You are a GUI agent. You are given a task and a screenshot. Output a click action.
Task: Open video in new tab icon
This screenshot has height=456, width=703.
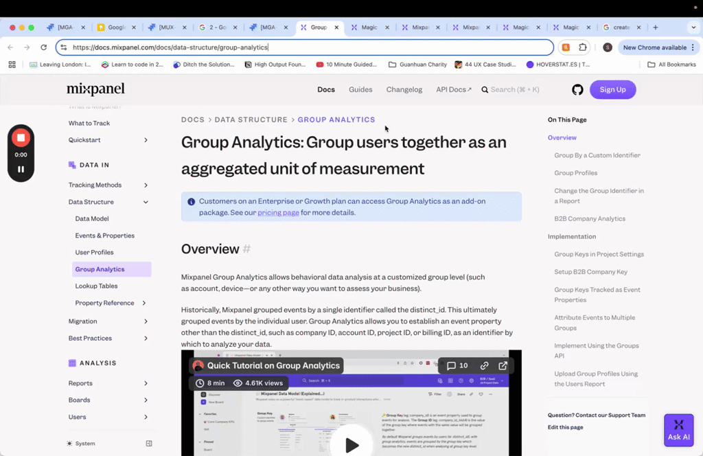[x=503, y=365]
